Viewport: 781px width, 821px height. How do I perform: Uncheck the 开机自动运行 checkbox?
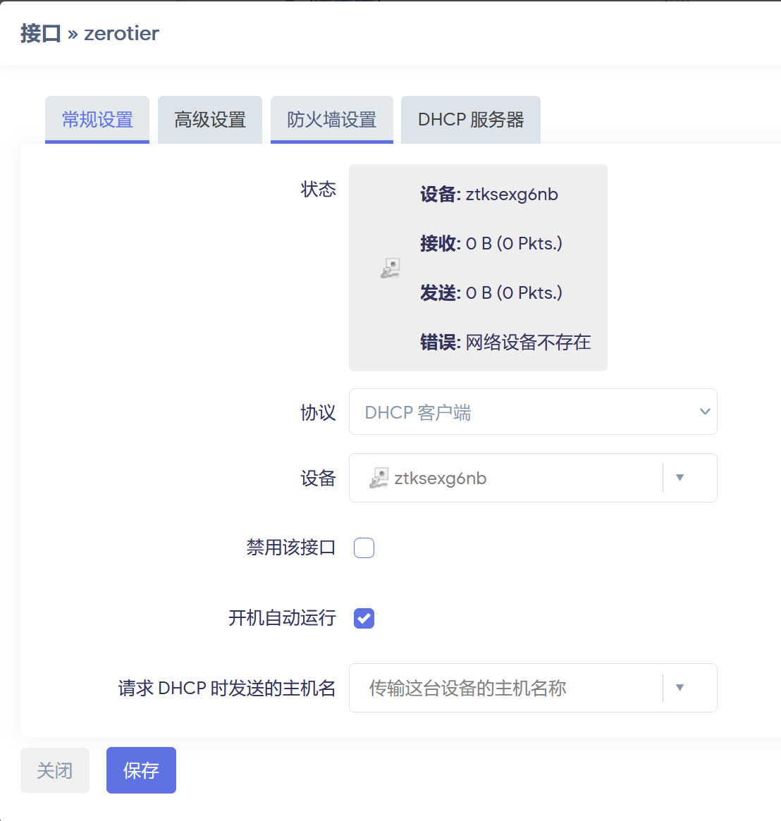[364, 618]
